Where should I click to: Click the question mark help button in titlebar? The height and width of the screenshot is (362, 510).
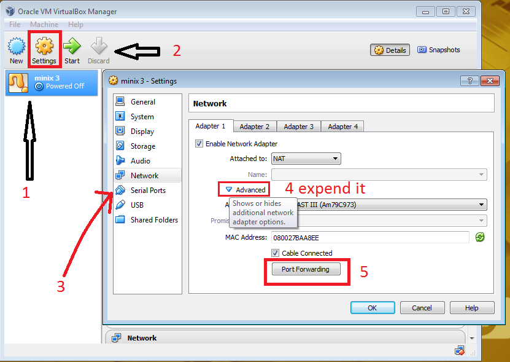(x=469, y=81)
